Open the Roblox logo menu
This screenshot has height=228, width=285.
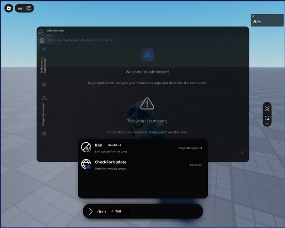9,8
